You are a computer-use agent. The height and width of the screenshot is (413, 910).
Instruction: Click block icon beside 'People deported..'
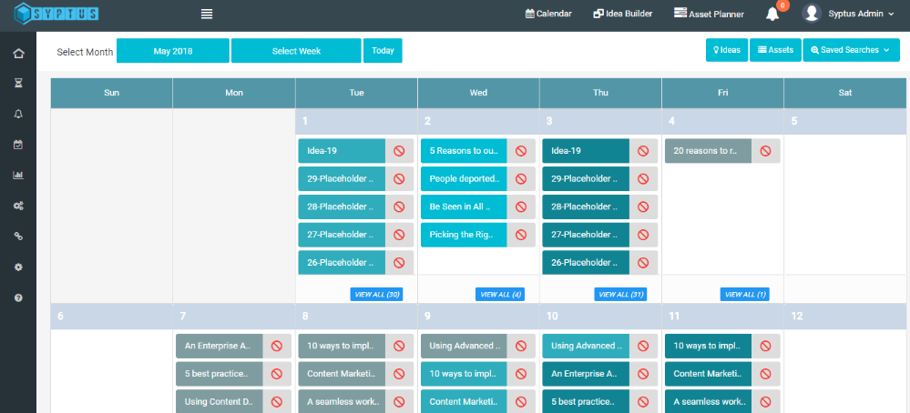(521, 179)
